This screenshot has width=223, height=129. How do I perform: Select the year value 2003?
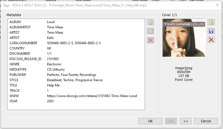click(50, 101)
